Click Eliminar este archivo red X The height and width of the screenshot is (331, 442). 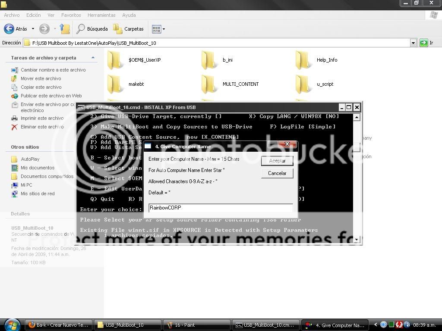click(14, 127)
